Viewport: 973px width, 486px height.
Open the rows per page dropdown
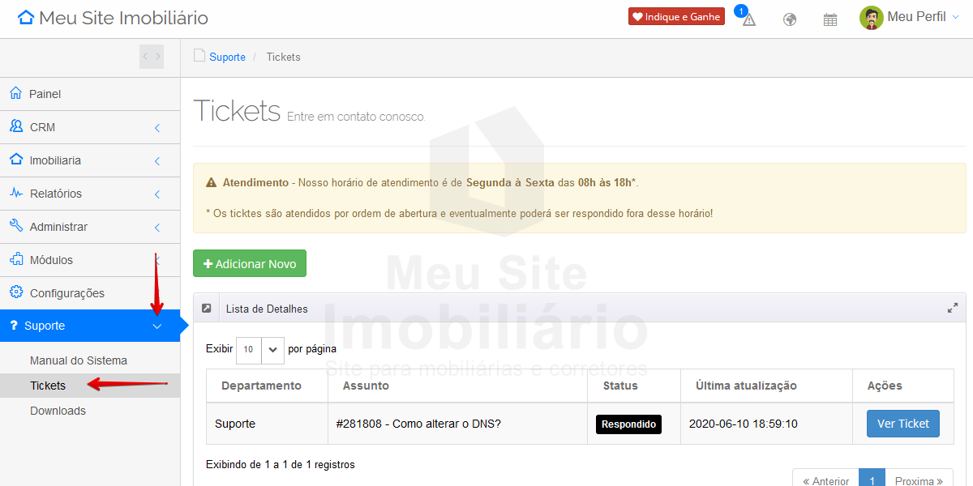click(x=260, y=350)
